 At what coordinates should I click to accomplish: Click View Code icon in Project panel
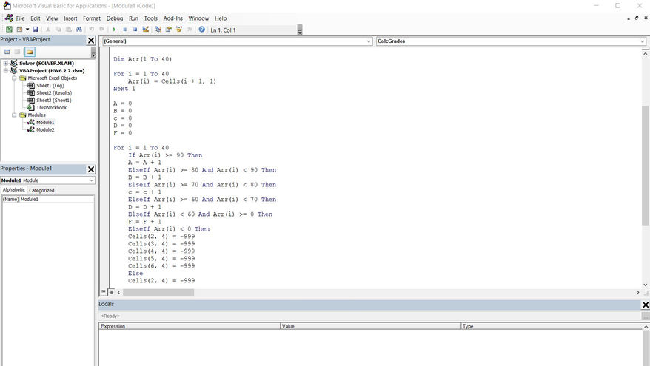(x=7, y=52)
